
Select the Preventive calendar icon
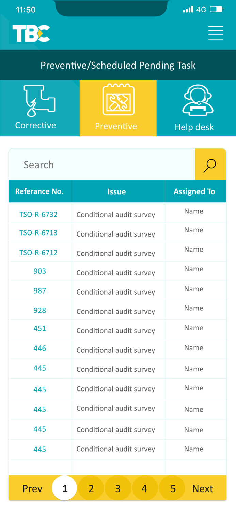118,100
